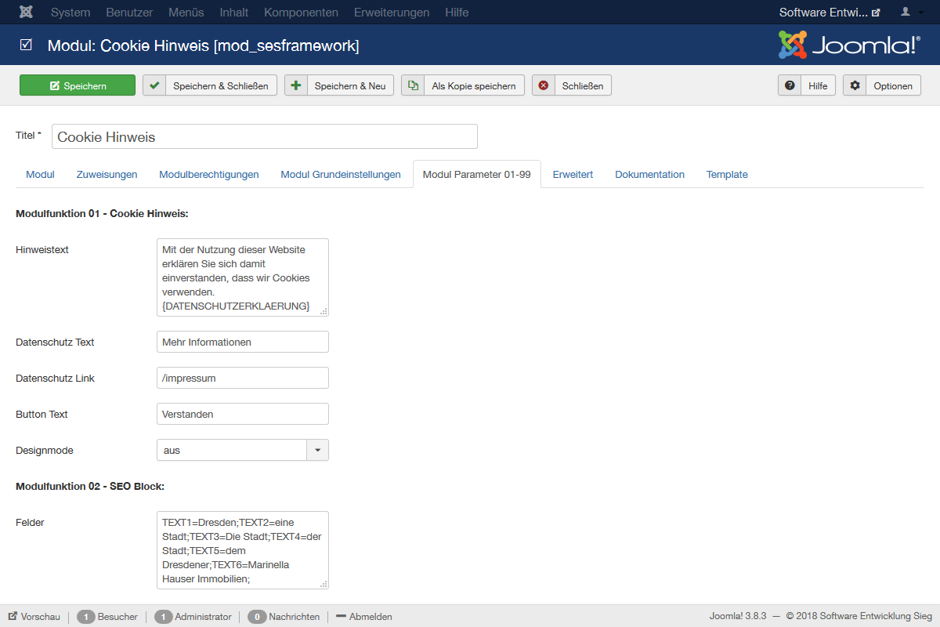Click the Abmelden logout icon in footer

coord(341,617)
